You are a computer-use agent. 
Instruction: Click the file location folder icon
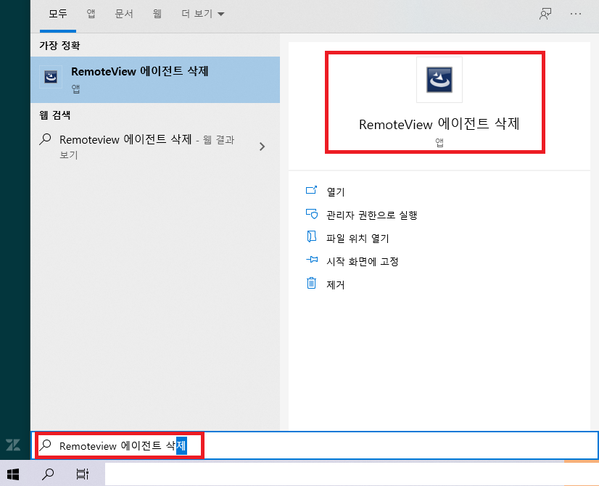click(x=311, y=236)
